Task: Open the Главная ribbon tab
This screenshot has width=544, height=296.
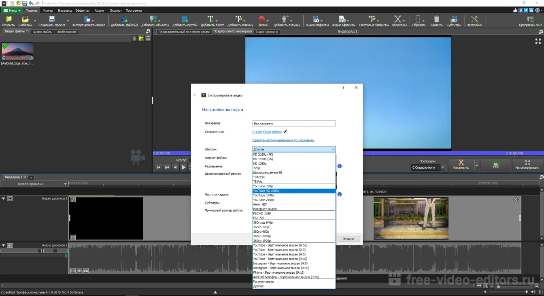Action: [x=32, y=11]
